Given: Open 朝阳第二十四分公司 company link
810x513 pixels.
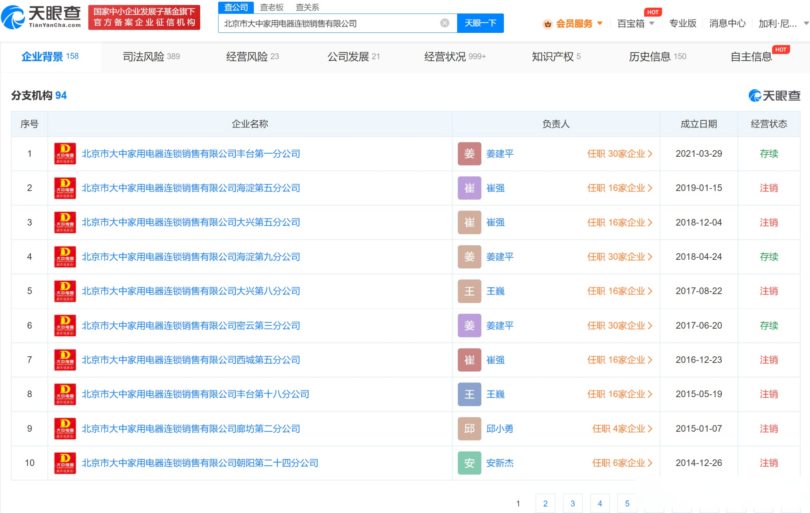Looking at the screenshot, I should (x=200, y=463).
